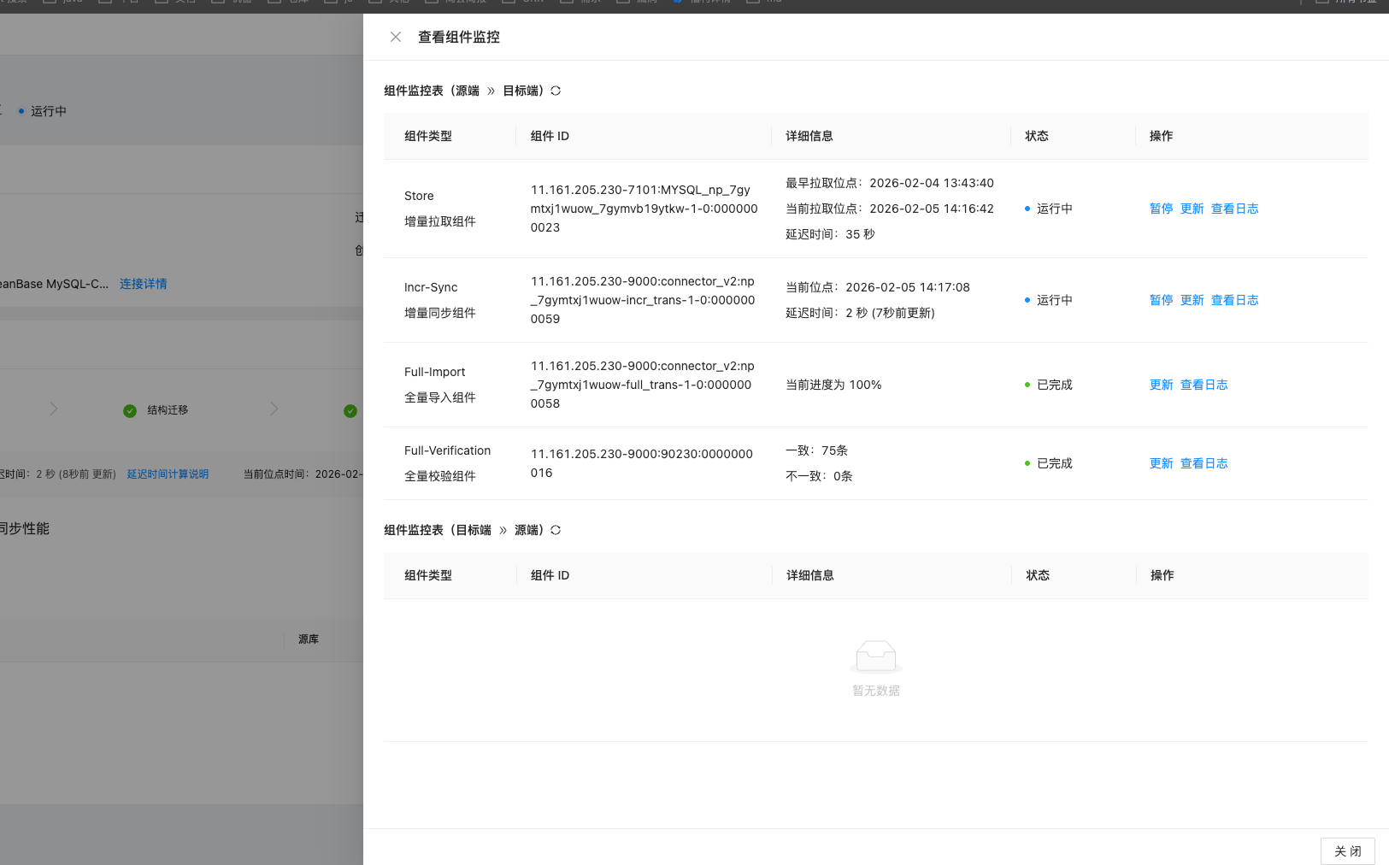
Task: Select the Store component ID text
Action: tap(643, 209)
